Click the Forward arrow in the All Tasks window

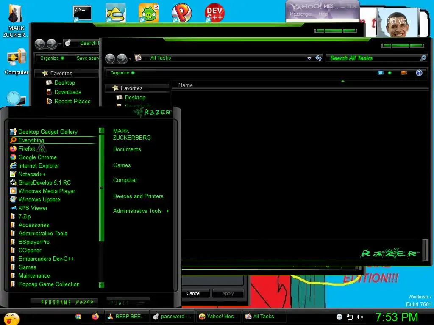pyautogui.click(x=122, y=58)
